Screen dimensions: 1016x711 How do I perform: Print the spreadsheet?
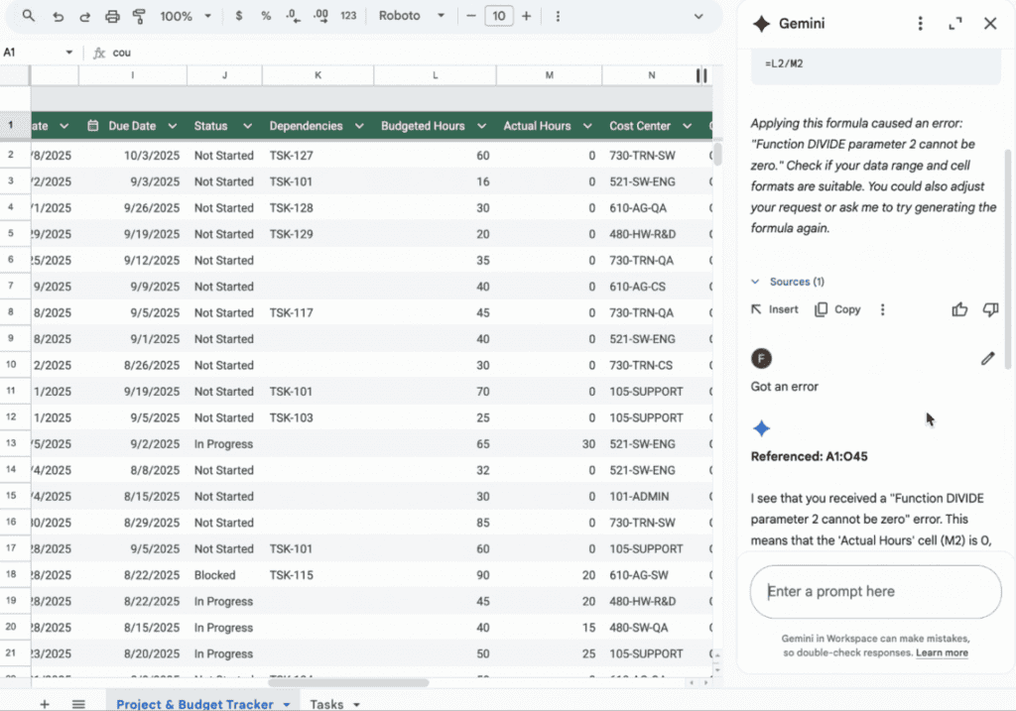point(112,16)
